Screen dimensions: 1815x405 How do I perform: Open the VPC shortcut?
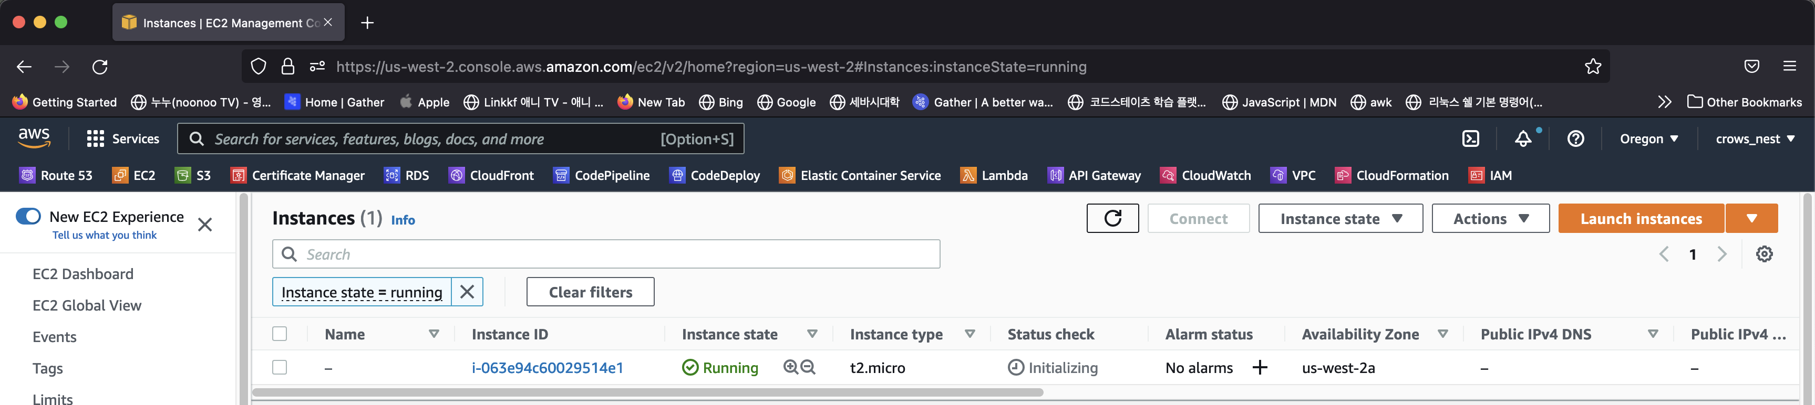[x=1293, y=175]
